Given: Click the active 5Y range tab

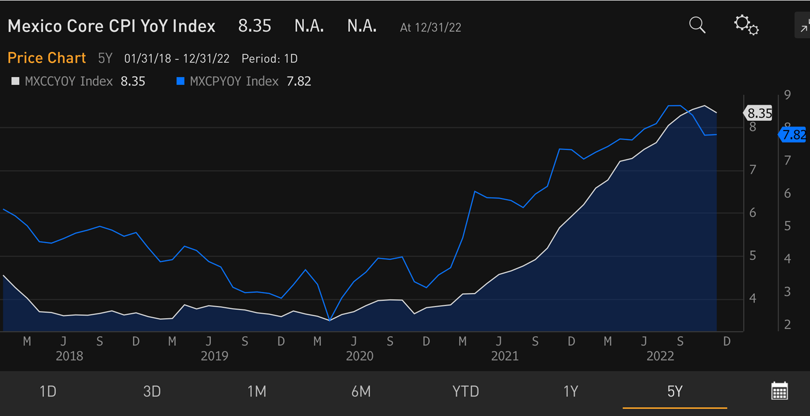Looking at the screenshot, I should tap(674, 391).
